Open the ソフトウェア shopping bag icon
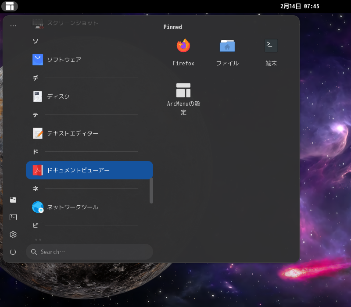Screen dimensions: 351x307 coord(38,60)
